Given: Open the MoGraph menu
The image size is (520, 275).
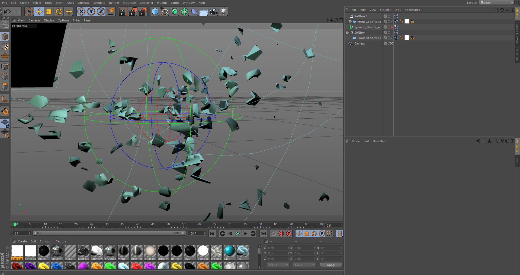Looking at the screenshot, I should coord(129,3).
